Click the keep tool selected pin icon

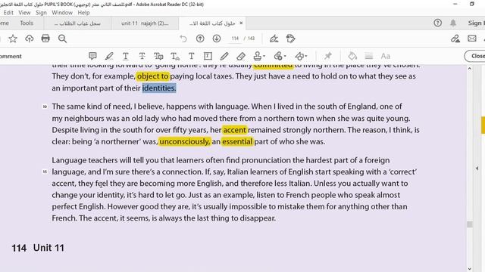coord(328,56)
